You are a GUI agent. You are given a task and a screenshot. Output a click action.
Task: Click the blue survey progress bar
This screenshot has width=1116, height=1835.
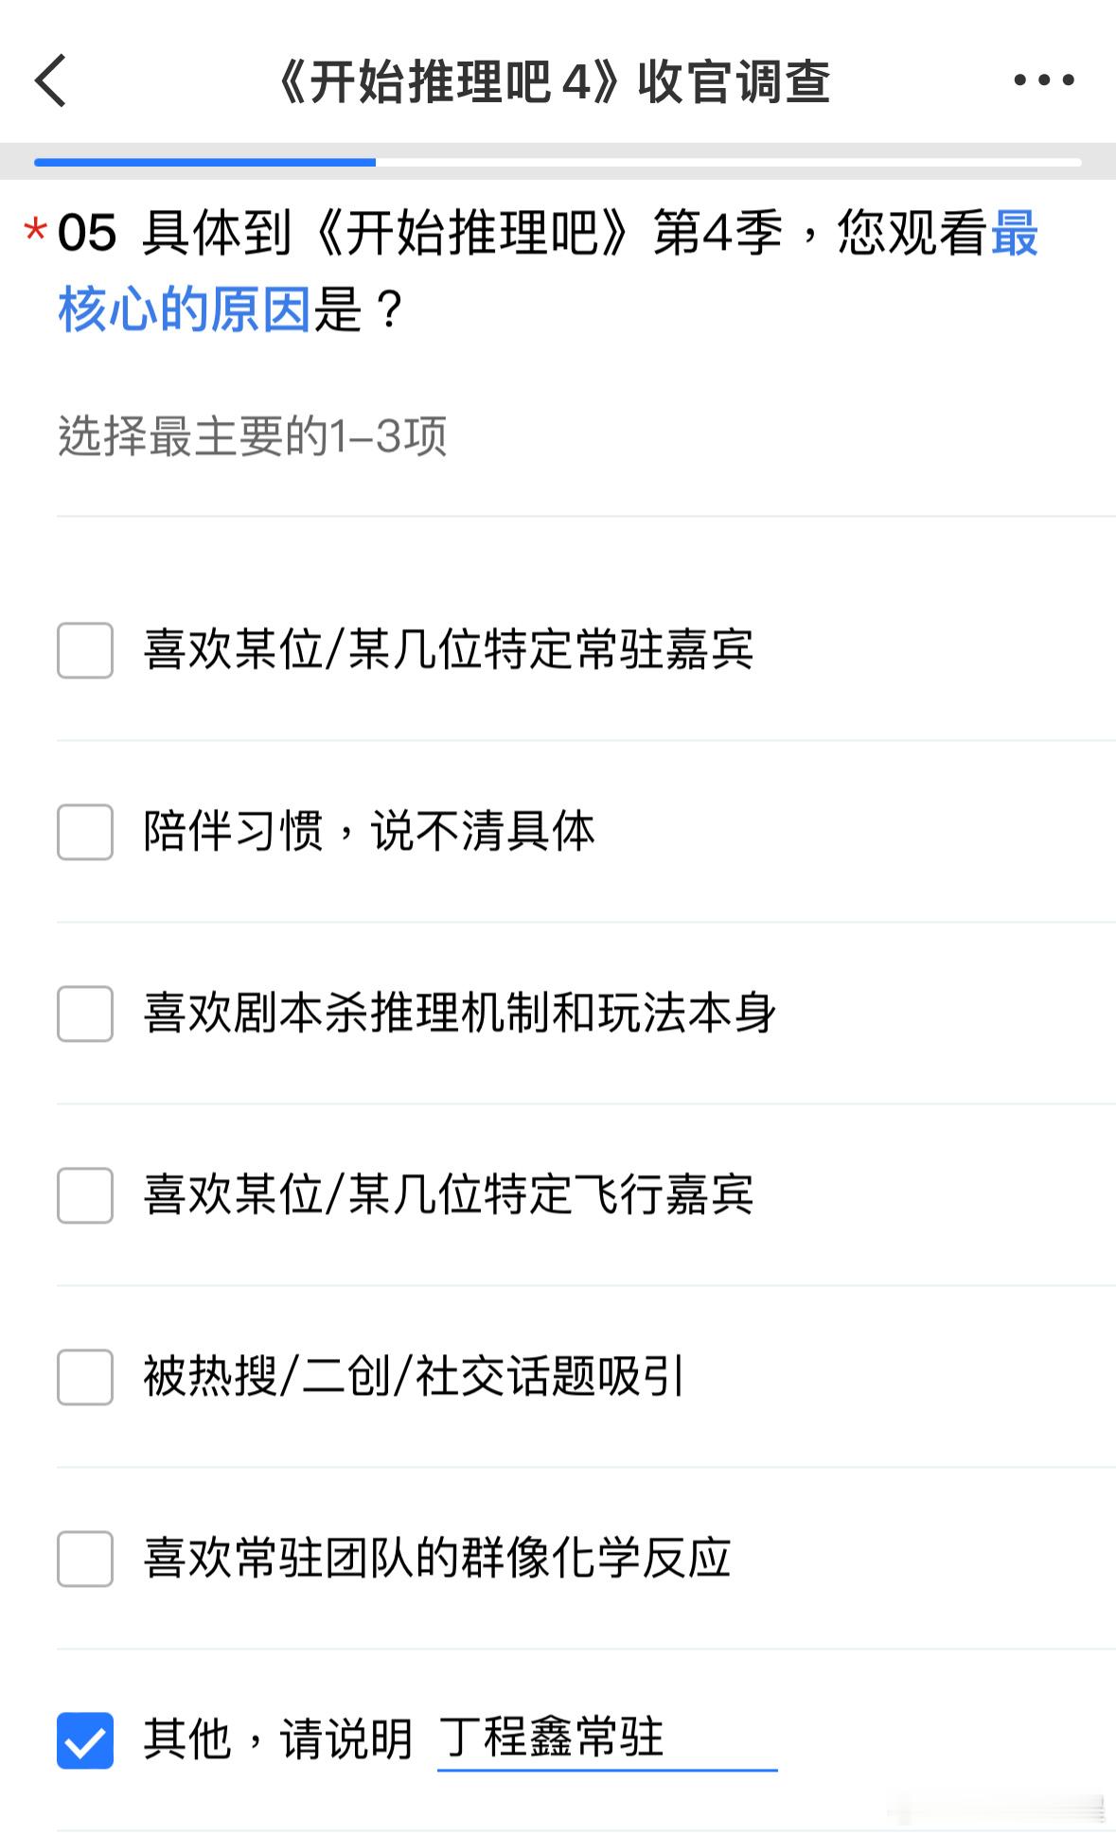coord(205,162)
